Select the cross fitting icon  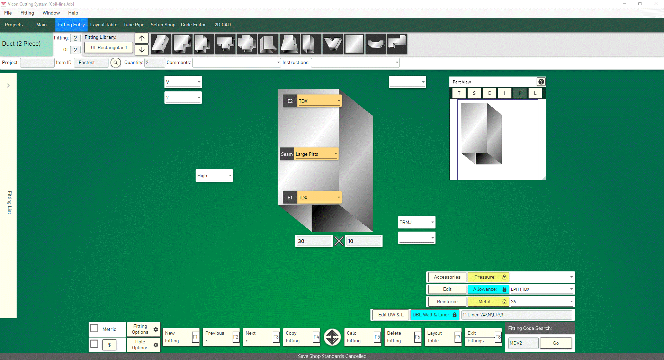pos(247,44)
